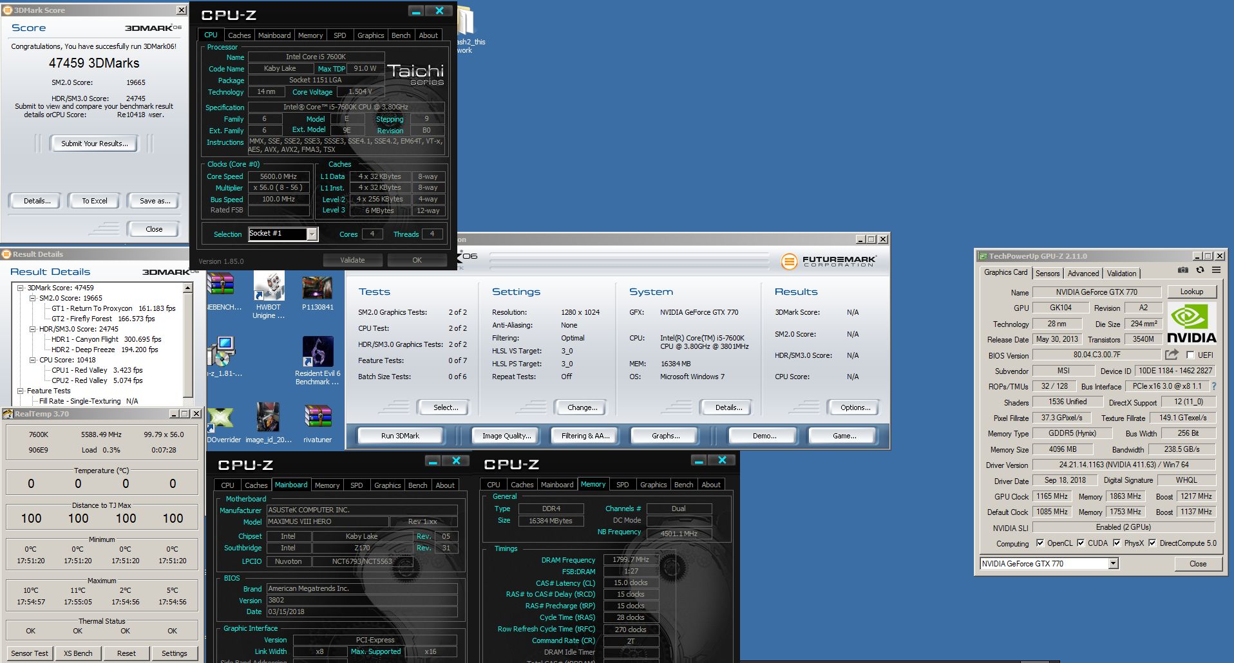Collapse the CPU Score: 10418 node
The height and width of the screenshot is (663, 1234).
[x=32, y=360]
